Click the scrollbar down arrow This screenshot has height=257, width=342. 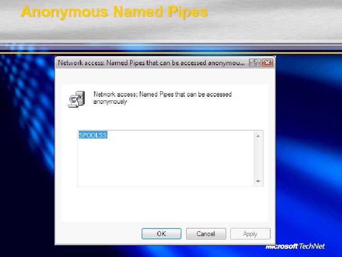(x=258, y=181)
